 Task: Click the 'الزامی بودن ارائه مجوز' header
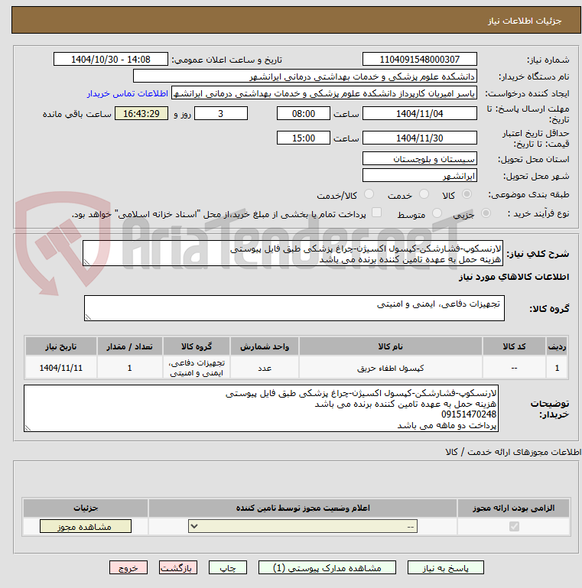pos(513,508)
